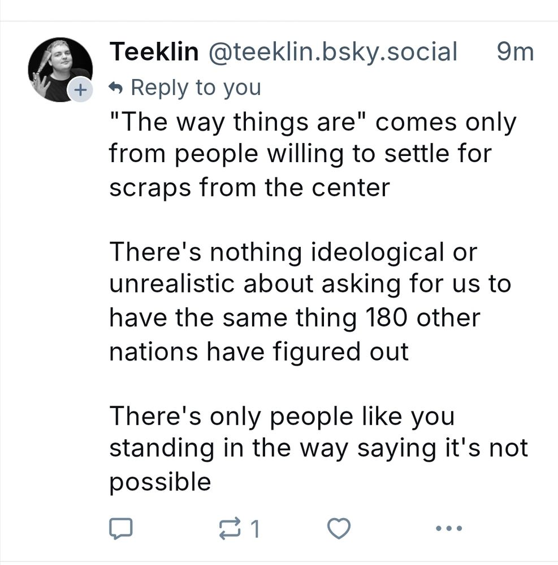The width and height of the screenshot is (558, 565).
Task: Open the post via the "9m" timestamp
Action: 514,53
